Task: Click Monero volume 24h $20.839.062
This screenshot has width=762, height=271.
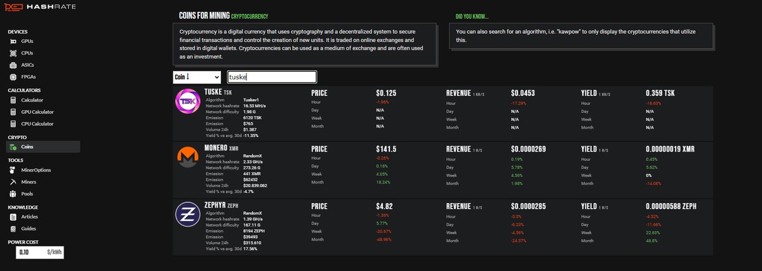Action: 255,185
